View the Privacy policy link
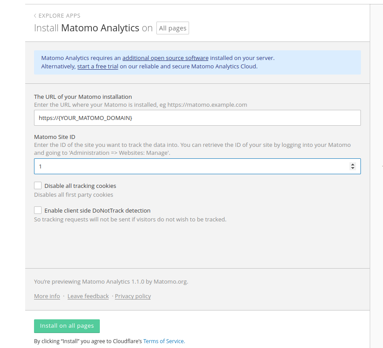 (x=133, y=296)
